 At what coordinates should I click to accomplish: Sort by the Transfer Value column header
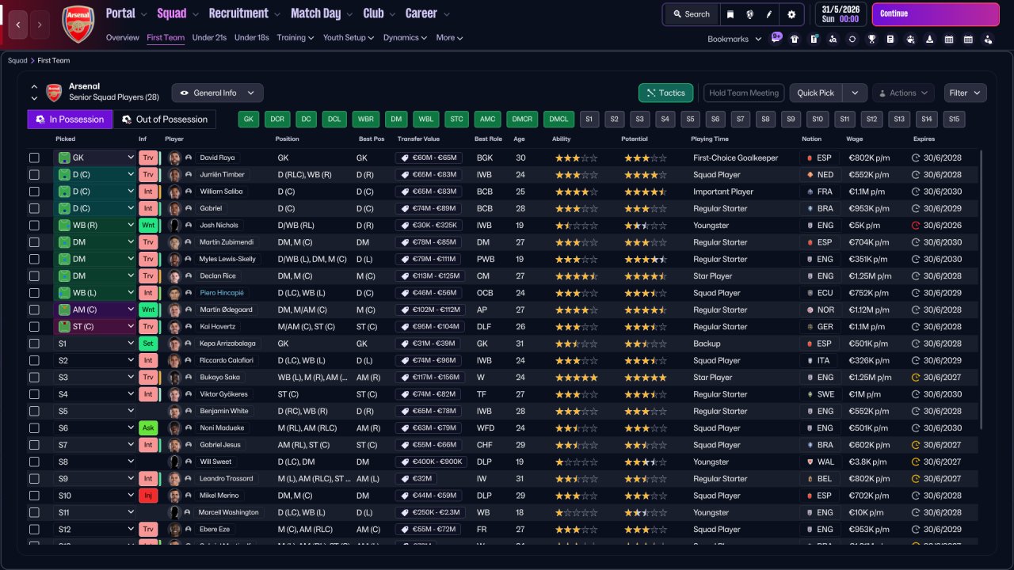[418, 139]
